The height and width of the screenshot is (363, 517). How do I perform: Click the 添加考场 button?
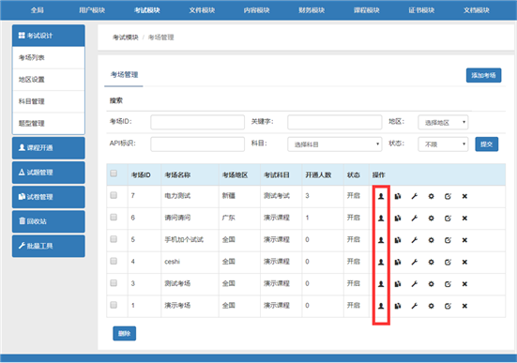(x=483, y=75)
